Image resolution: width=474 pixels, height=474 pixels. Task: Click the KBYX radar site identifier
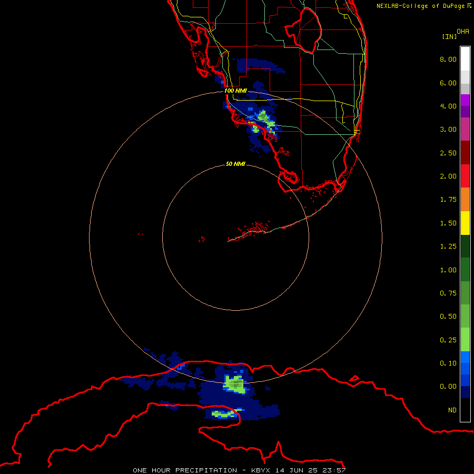261,470
